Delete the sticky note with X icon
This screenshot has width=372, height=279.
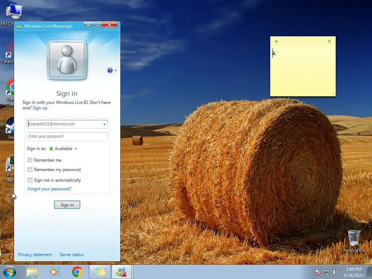(x=329, y=41)
